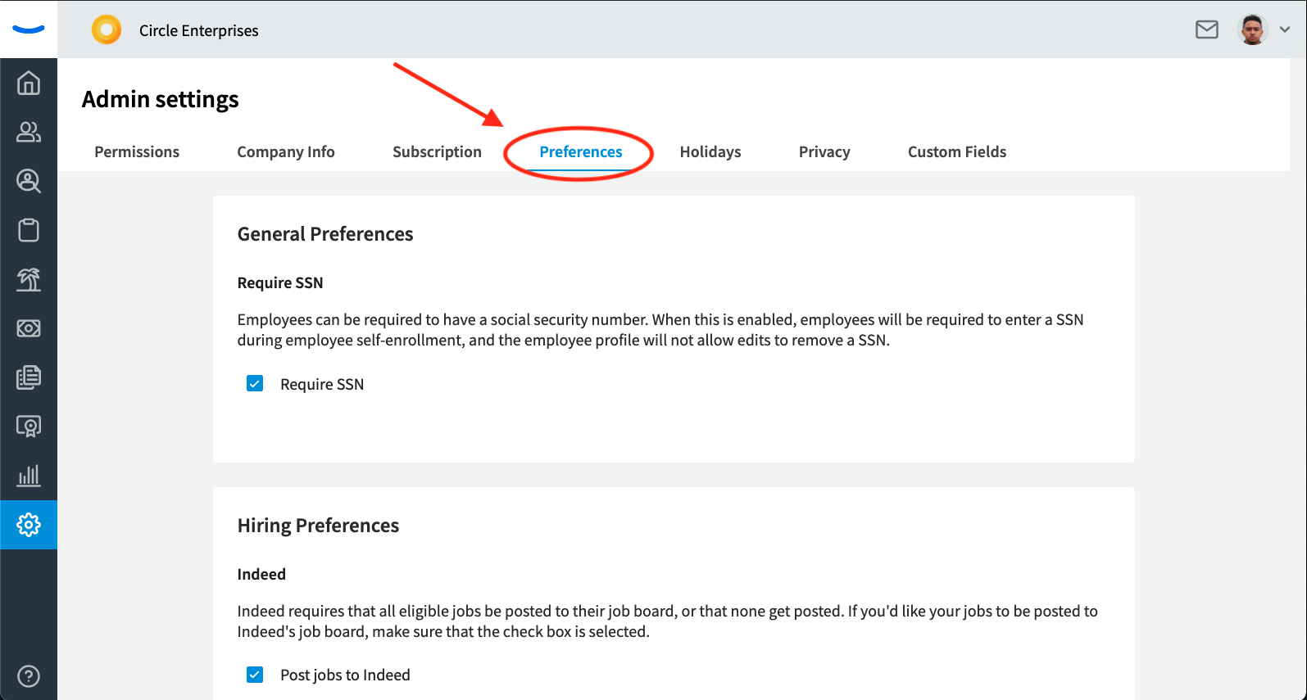Switch to the Holidays tab

[x=710, y=151]
